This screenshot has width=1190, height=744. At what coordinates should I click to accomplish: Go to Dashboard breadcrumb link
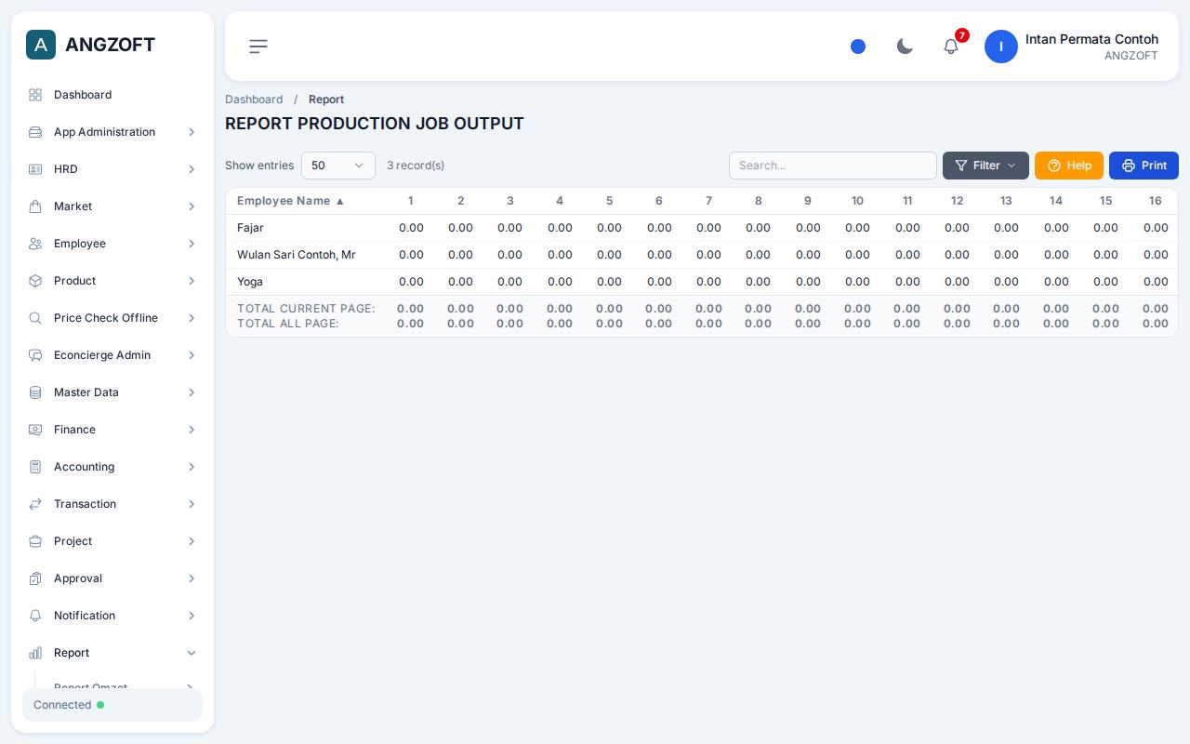254,100
